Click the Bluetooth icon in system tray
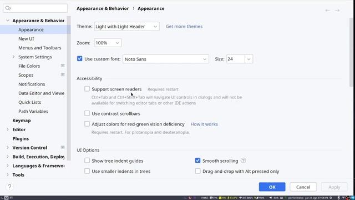 339,198
